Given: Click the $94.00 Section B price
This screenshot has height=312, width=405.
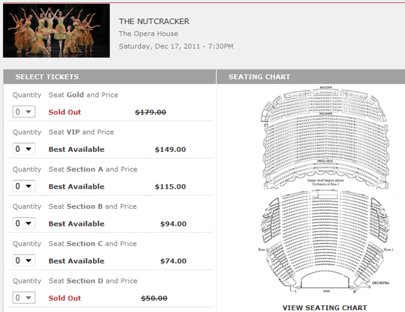Looking at the screenshot, I should pos(173,224).
